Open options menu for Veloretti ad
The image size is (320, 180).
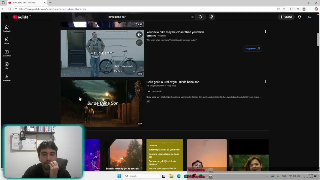tap(265, 31)
